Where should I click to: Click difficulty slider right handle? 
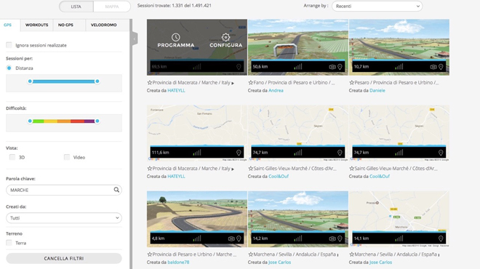pyautogui.click(x=97, y=121)
